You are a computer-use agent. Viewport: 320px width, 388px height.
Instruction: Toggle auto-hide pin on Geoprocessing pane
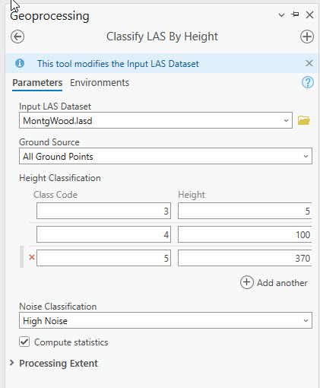[x=295, y=14]
